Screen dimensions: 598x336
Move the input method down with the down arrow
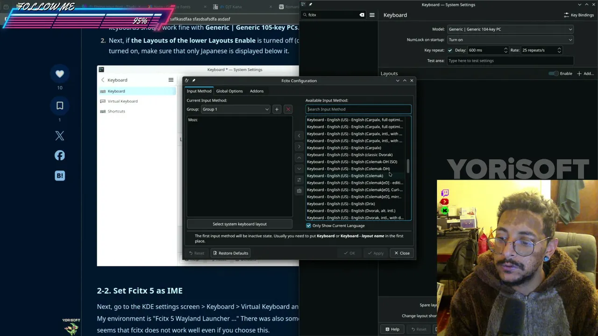299,168
